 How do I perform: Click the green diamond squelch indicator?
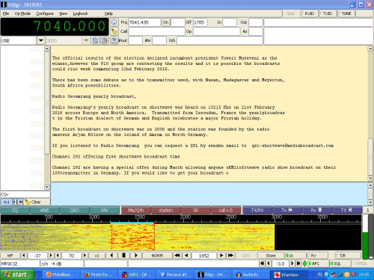point(304,264)
